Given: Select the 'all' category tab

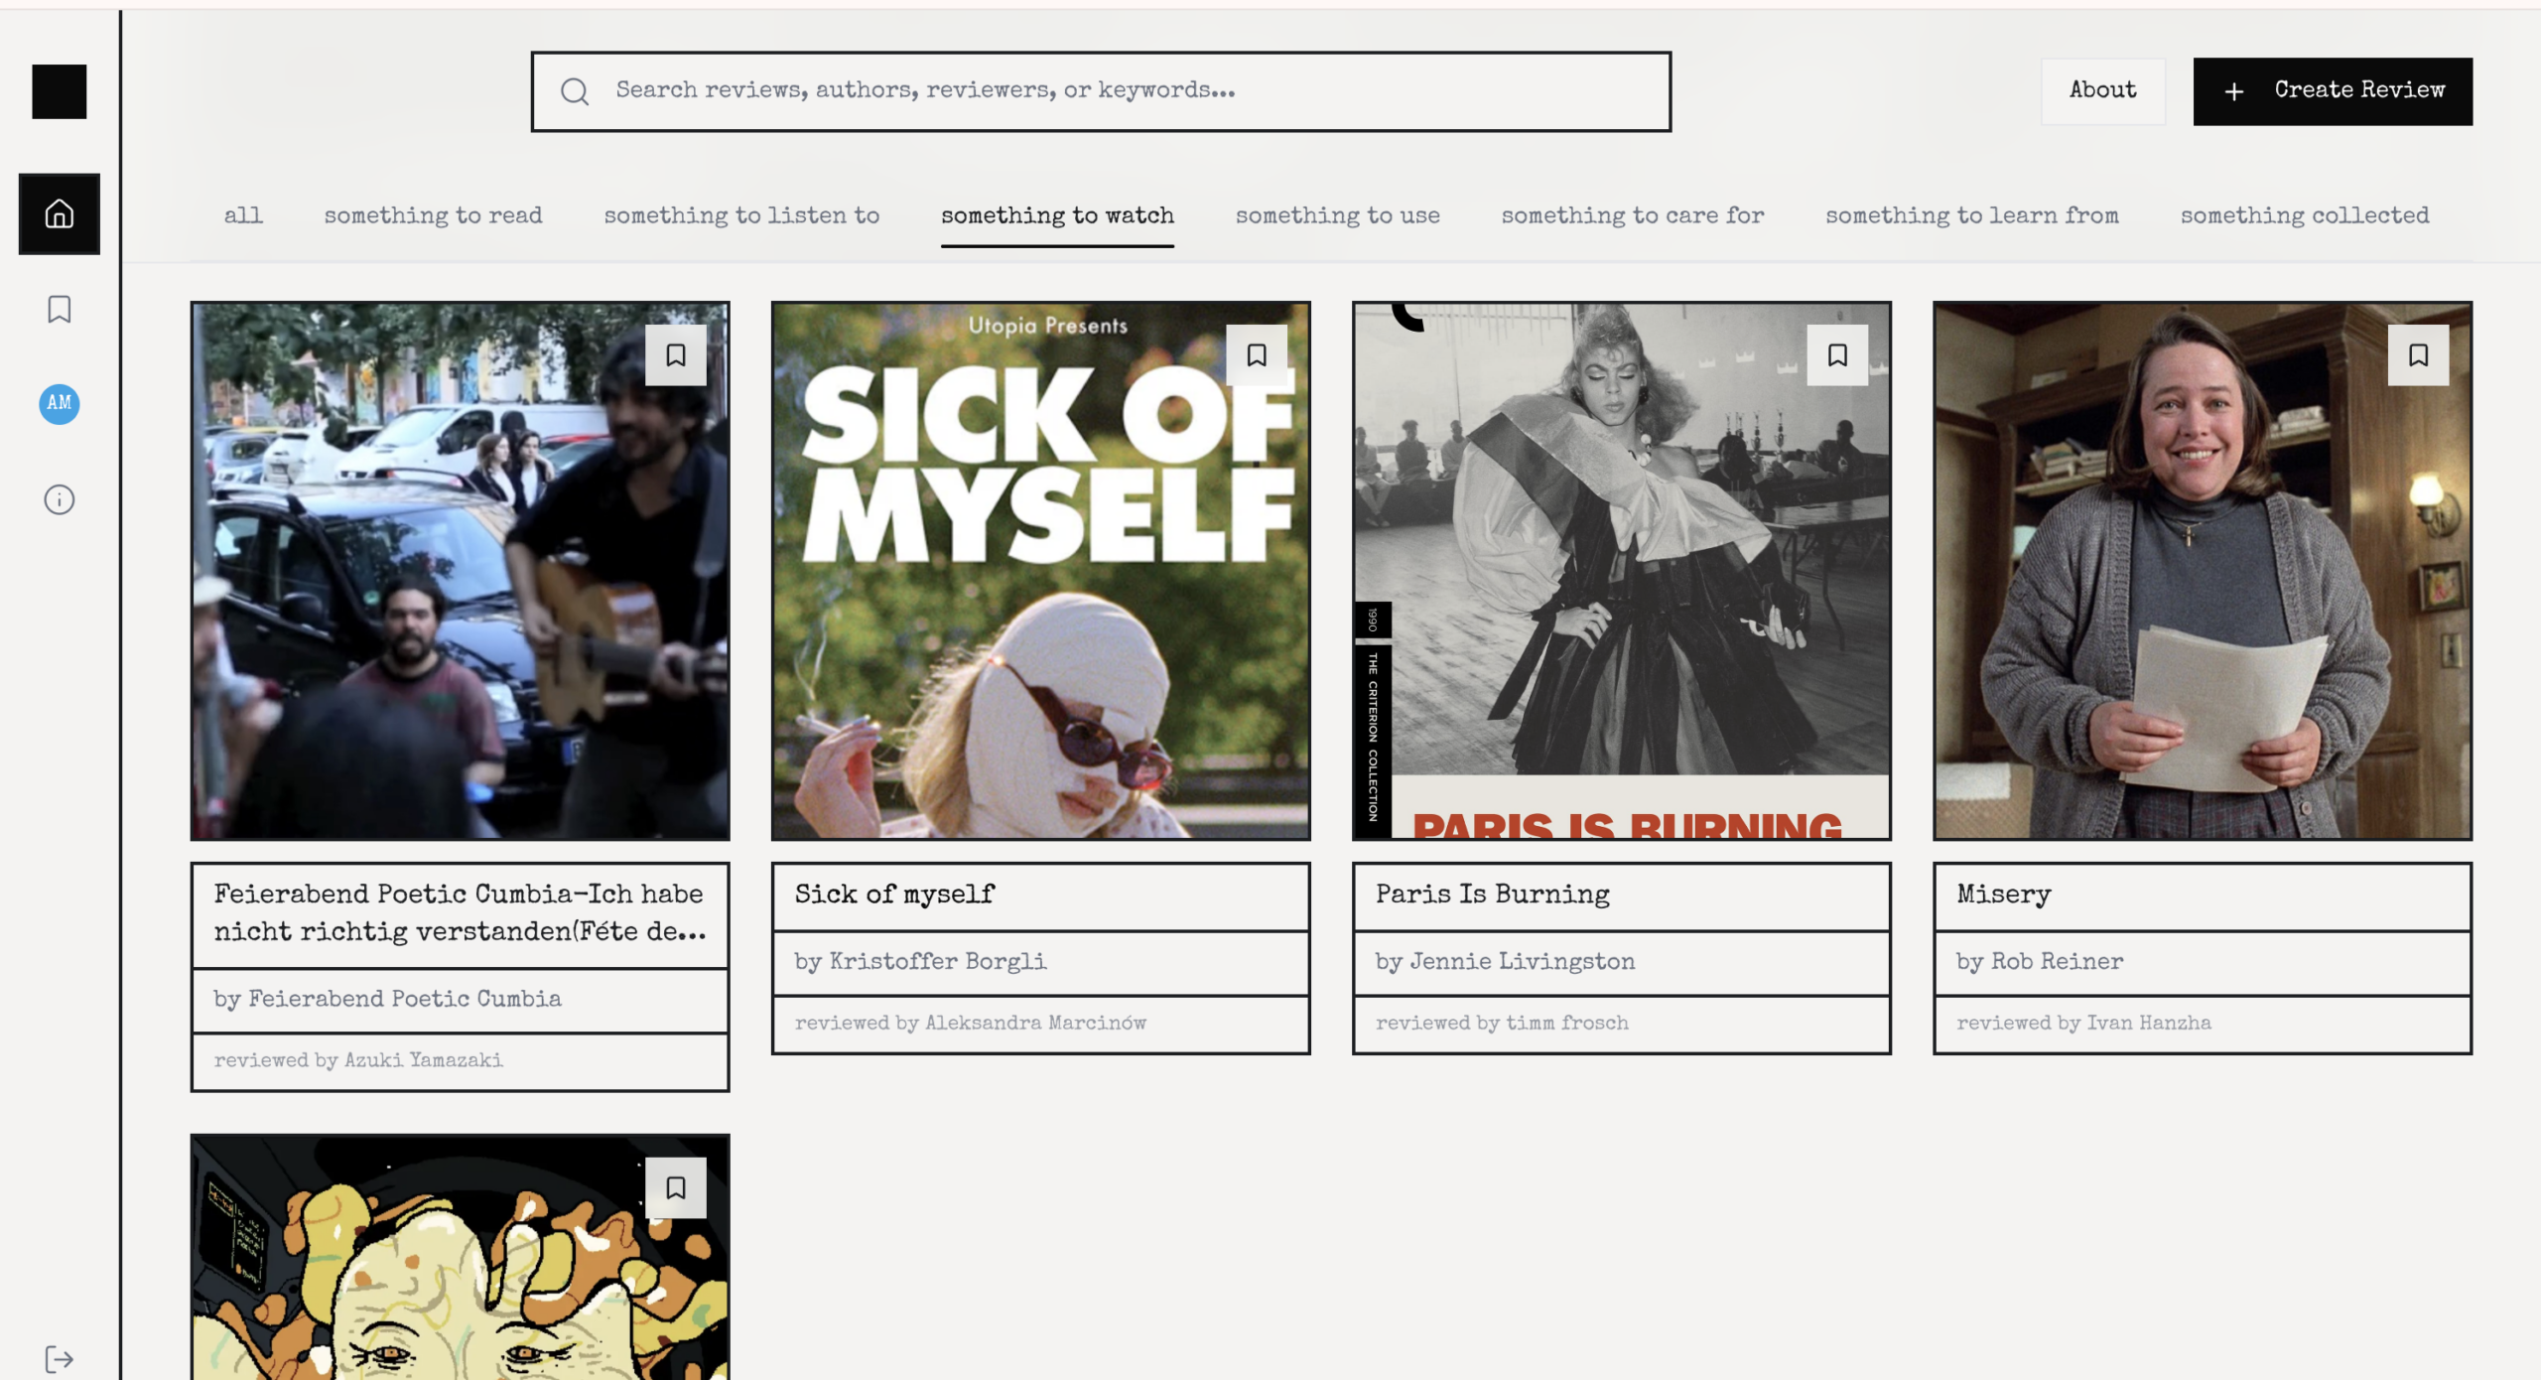Looking at the screenshot, I should pyautogui.click(x=243, y=215).
